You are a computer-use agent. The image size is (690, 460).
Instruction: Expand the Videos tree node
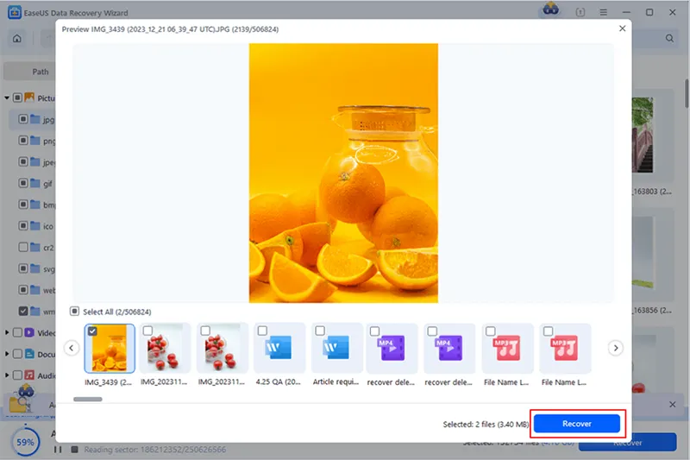(7, 333)
